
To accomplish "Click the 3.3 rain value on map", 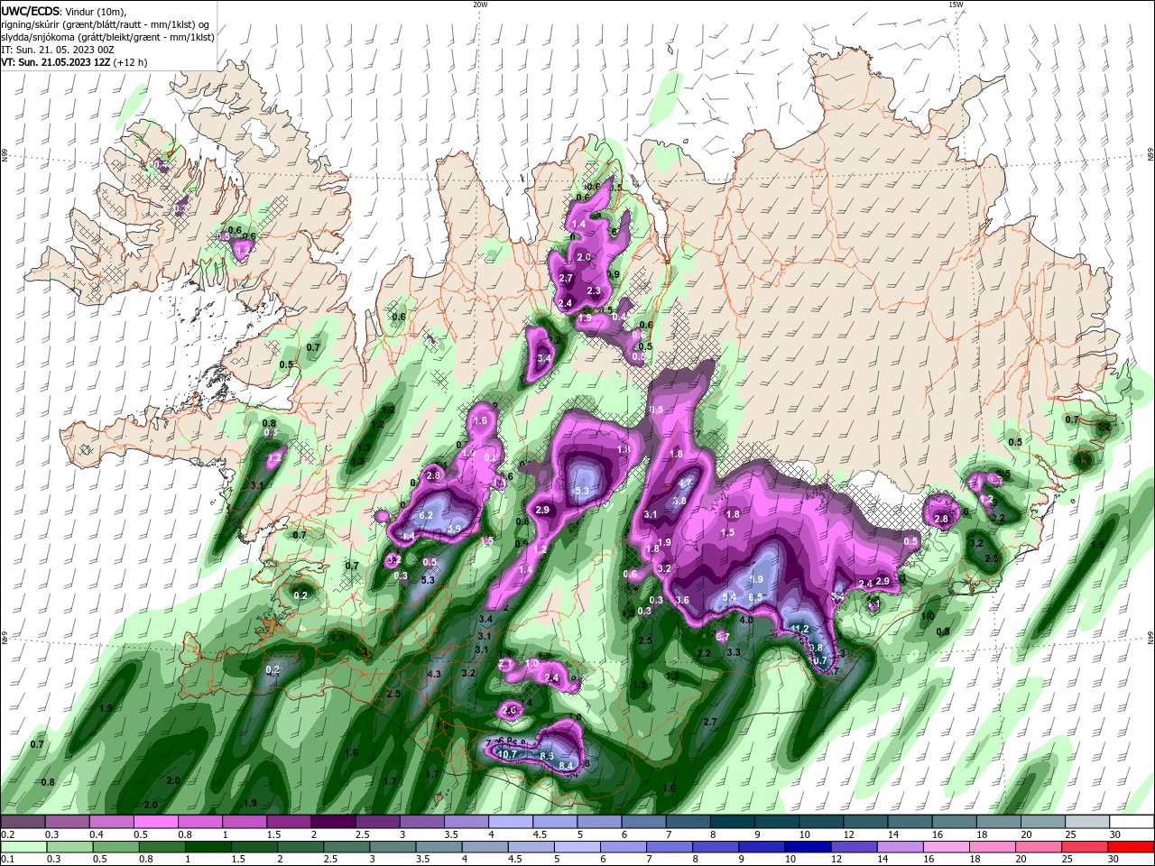I will point(734,652).
